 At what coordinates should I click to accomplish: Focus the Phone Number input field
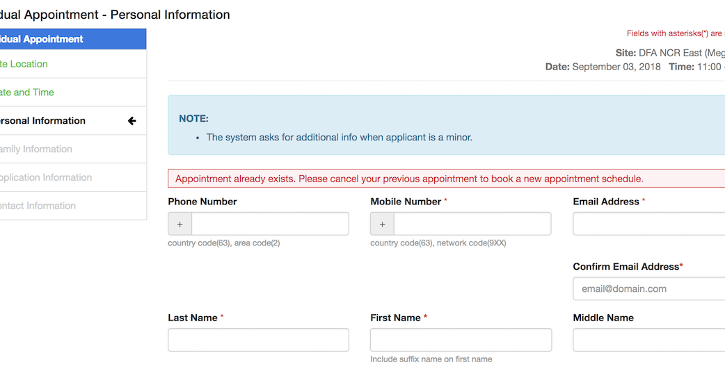click(270, 224)
